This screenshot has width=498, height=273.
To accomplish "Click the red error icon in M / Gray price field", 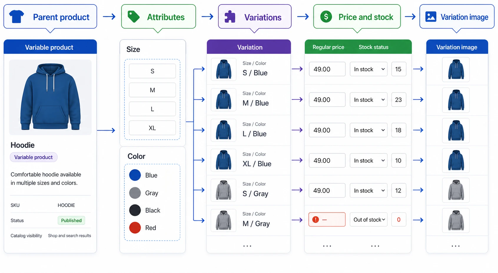I will click(316, 220).
